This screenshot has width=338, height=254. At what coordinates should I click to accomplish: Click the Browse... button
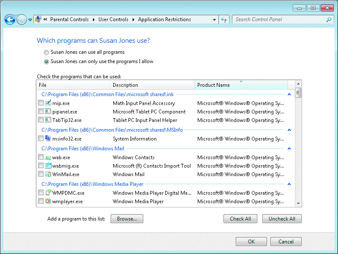click(127, 218)
